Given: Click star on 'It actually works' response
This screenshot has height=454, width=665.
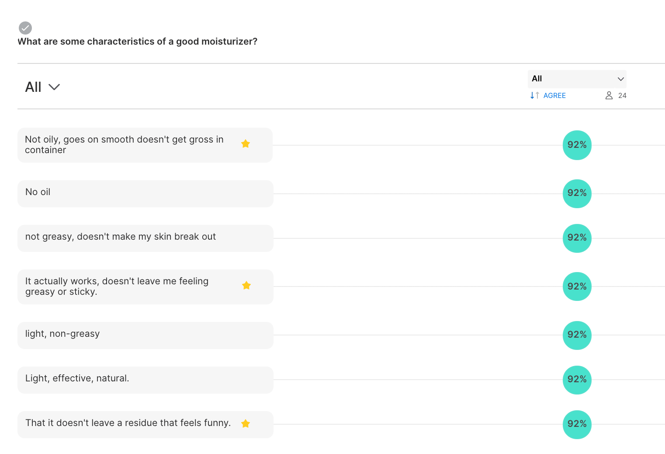Looking at the screenshot, I should [x=246, y=285].
